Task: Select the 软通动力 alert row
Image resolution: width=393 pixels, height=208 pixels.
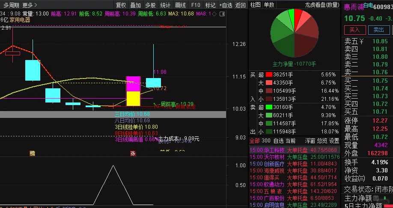Action: (295, 184)
